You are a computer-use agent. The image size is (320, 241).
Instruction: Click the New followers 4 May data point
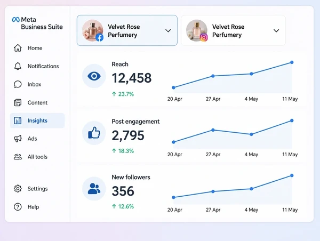(251, 189)
